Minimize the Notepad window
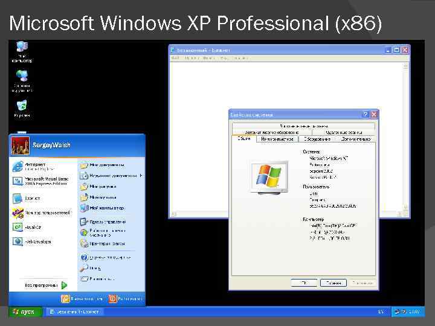 (x=388, y=50)
